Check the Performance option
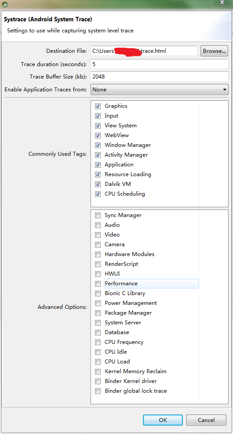The width and height of the screenshot is (233, 434). pyautogui.click(x=98, y=284)
